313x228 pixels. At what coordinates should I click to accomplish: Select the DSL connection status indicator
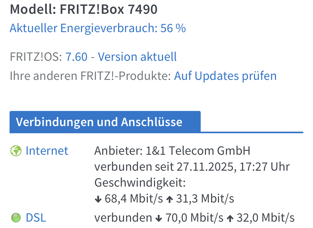click(16, 217)
